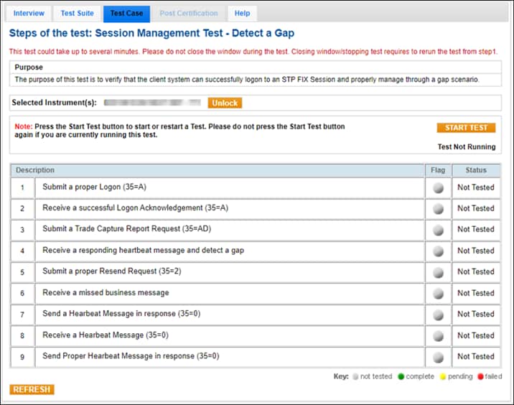Click the flag icon for step 4 detect a gap
Screen dimensions: 514x405
(x=438, y=251)
